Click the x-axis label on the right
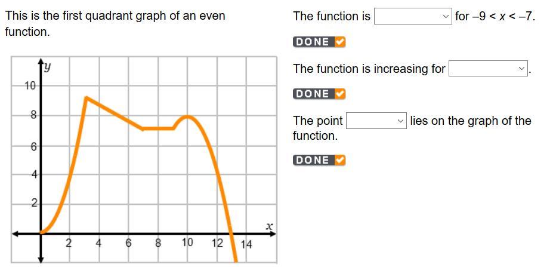Viewport: 553px width, 267px height. 270,226
